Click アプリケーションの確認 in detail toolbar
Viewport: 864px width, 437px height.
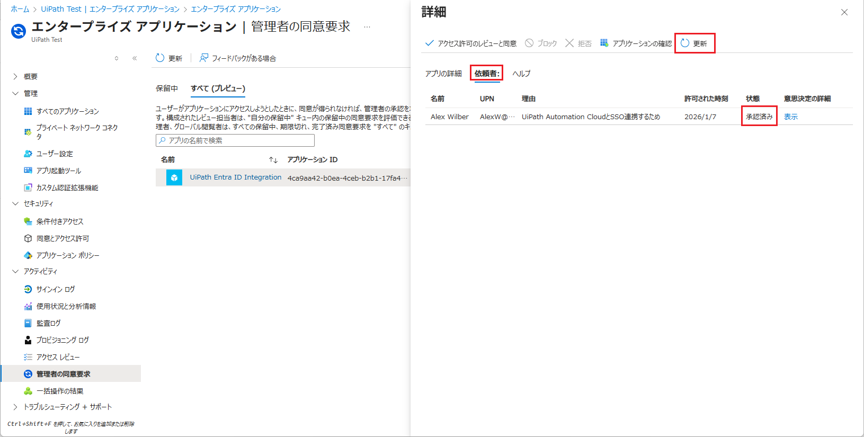click(x=636, y=43)
